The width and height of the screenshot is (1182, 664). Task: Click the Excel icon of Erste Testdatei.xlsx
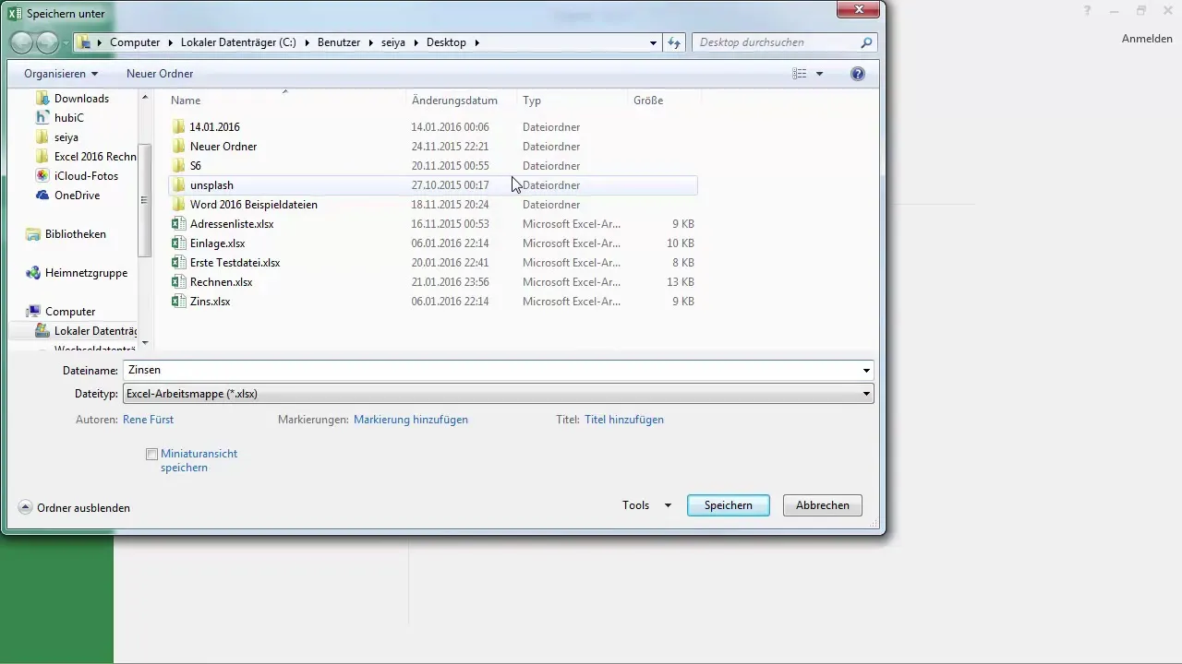179,263
